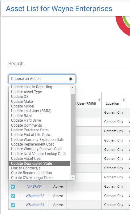Select Update Asset User option
Screen dimensions: 130x214
pyautogui.click(x=39, y=159)
